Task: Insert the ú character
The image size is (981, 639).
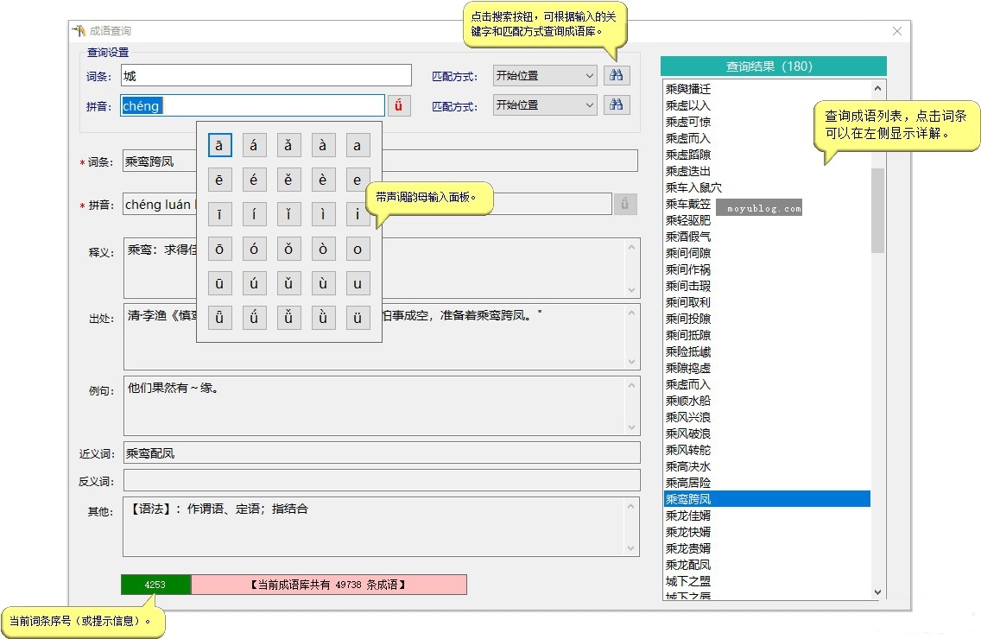Action: tap(254, 283)
